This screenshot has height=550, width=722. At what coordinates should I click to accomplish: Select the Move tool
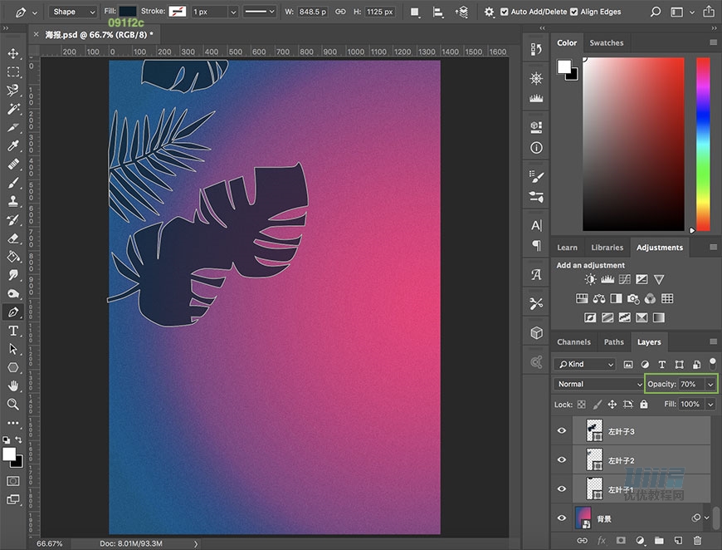click(x=13, y=54)
